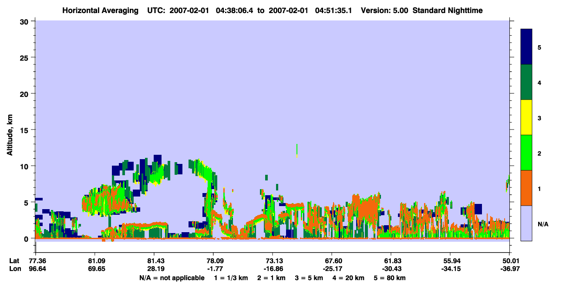This screenshot has width=566, height=290.
Task: Click legend text '1 = 1/3 km'
Action: 230,278
